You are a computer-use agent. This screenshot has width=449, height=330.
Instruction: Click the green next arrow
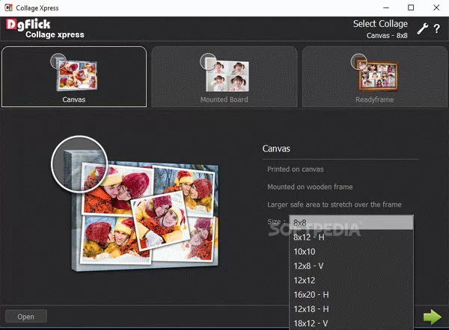(x=433, y=317)
